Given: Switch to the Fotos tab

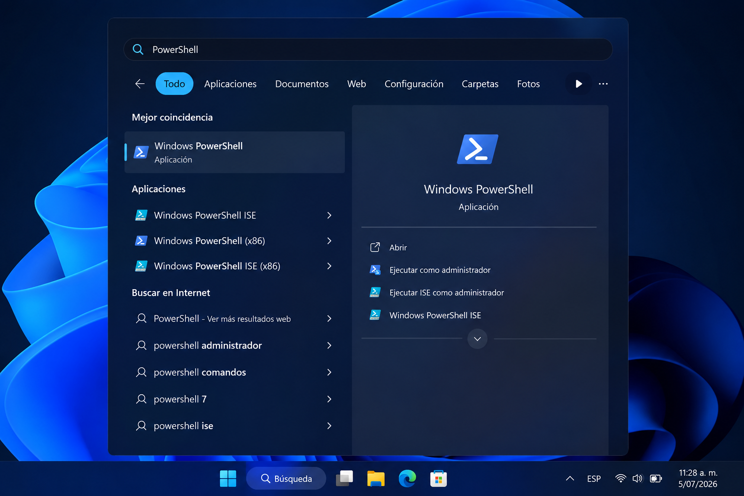Looking at the screenshot, I should pyautogui.click(x=528, y=84).
